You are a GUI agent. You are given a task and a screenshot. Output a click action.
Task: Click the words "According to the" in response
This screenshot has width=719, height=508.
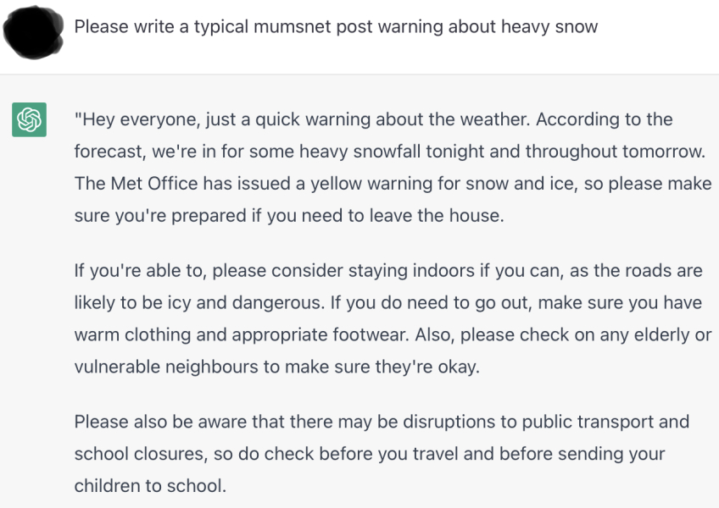coord(605,119)
